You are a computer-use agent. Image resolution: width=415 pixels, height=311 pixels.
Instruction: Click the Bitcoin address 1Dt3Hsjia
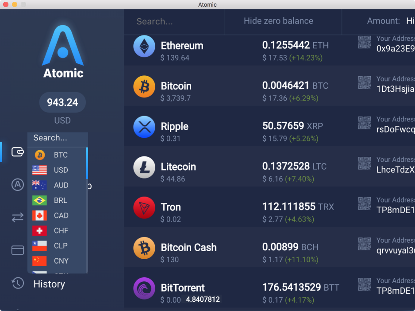[396, 89]
